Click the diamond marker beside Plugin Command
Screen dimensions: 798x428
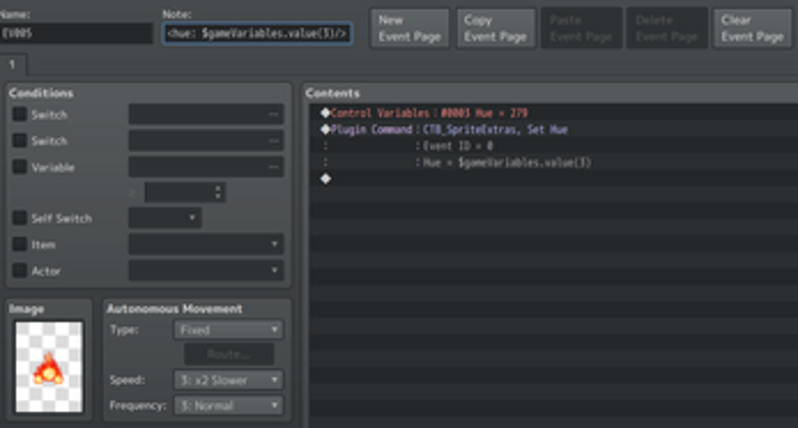[325, 130]
